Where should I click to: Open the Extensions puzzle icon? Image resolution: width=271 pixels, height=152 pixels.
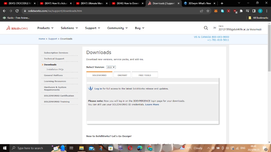(x=241, y=11)
